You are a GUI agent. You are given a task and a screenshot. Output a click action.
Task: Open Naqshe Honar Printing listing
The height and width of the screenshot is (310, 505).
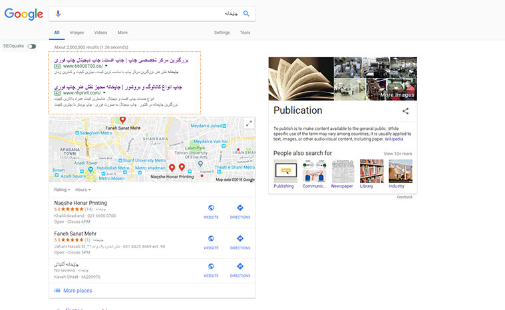81,203
